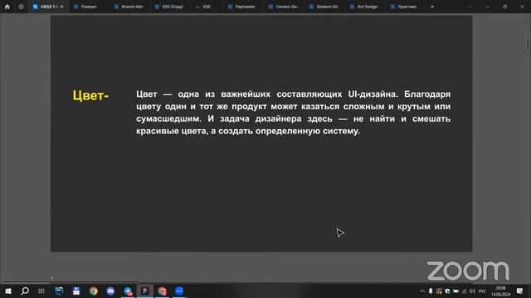Click the horizontal scrollbar at bottom

[x=71, y=281]
